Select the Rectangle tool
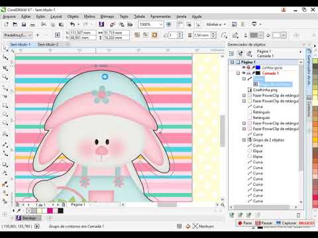This screenshot has height=238, width=318. pos(5,106)
